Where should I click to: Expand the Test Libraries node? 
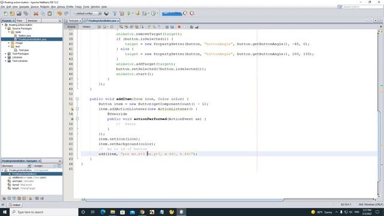[x=6, y=61]
